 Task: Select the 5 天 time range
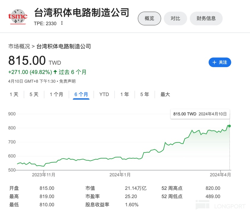point(34,95)
